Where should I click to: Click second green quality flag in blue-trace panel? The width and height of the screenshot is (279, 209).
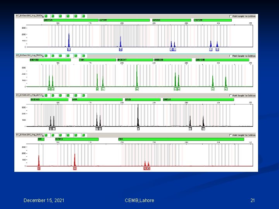pos(53,16)
